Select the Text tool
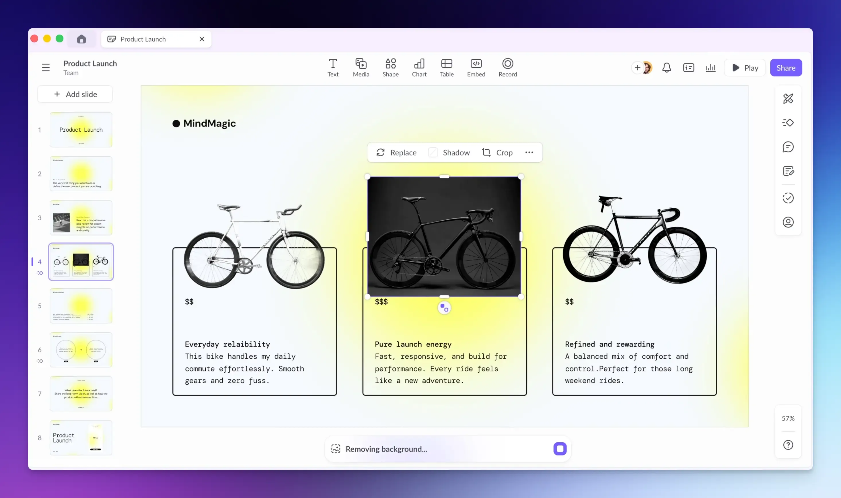841x498 pixels. (x=332, y=67)
